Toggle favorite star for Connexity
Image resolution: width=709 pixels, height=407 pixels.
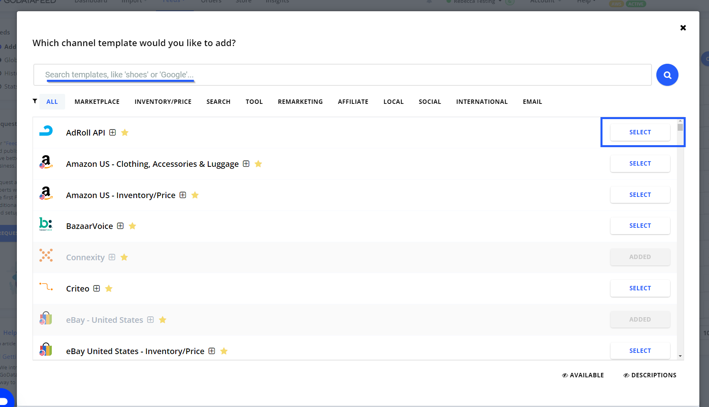(x=124, y=257)
